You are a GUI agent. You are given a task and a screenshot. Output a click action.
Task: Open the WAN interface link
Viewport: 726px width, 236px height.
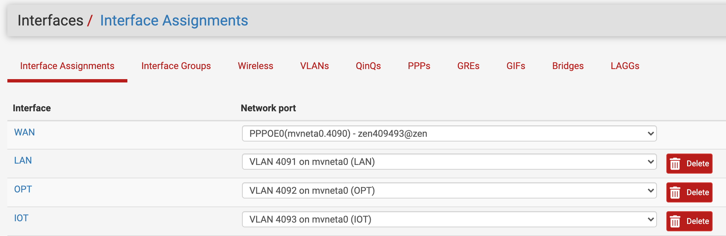coord(24,132)
